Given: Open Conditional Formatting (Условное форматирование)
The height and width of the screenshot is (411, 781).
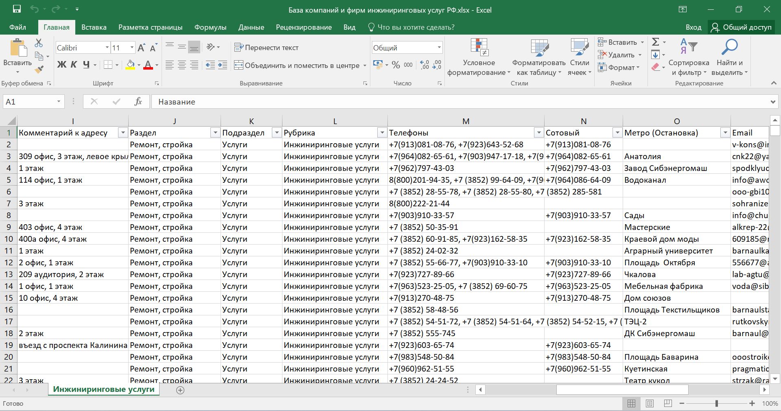Looking at the screenshot, I should coord(479,58).
